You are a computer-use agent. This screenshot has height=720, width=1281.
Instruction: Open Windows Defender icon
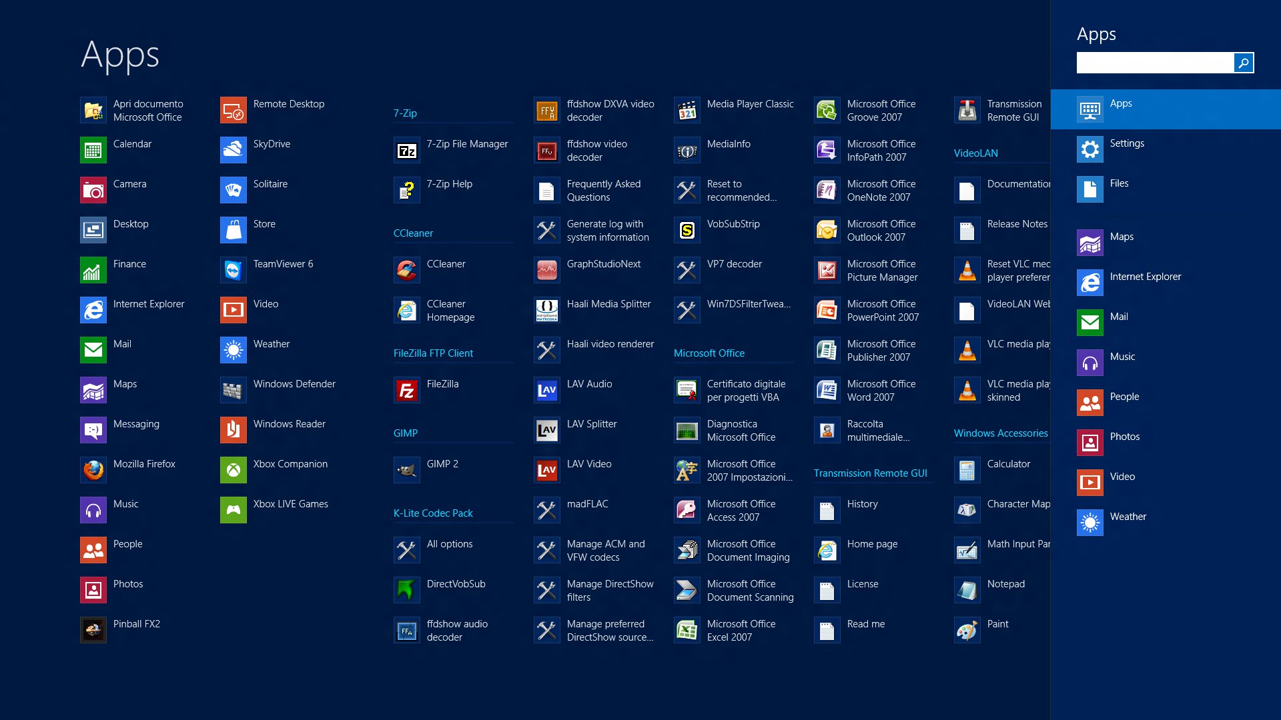coord(234,390)
